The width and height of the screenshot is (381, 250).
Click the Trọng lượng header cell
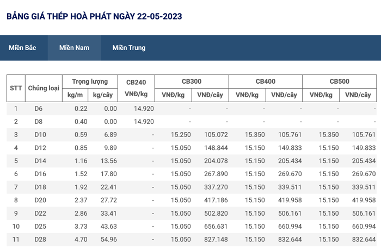[x=90, y=82]
